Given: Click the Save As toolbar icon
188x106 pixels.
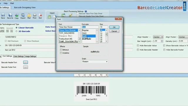Looking at the screenshot, I should pyautogui.click(x=10, y=16).
